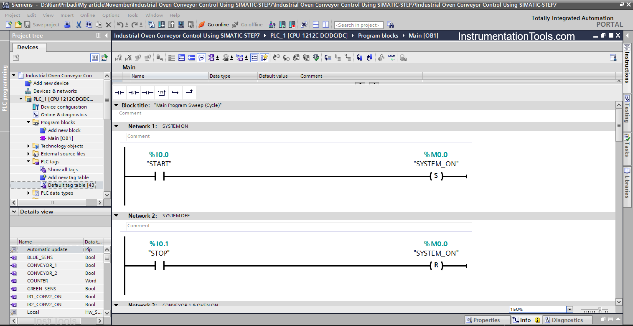
Task: Expand the Technology objects folder
Action: [x=28, y=146]
